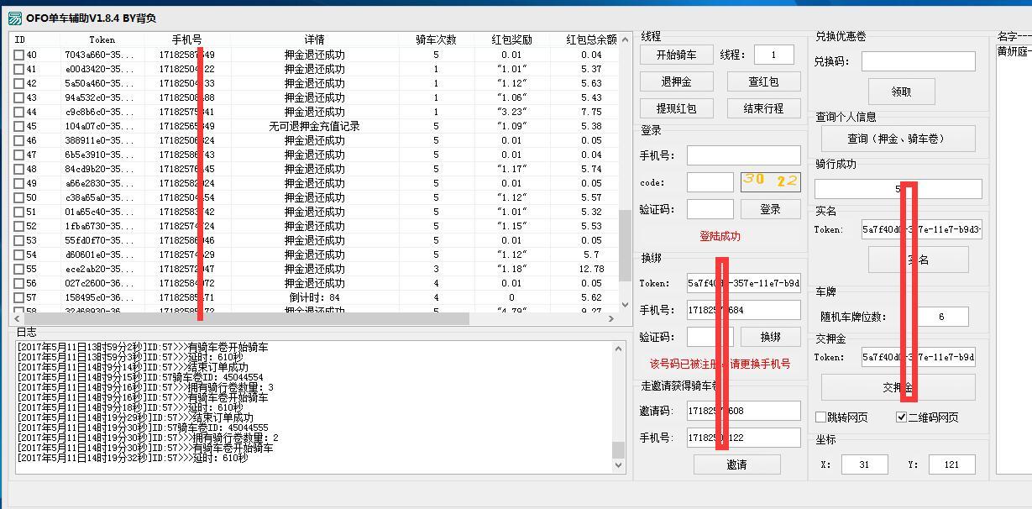Click reward "3.23" in row 44

coord(511,112)
